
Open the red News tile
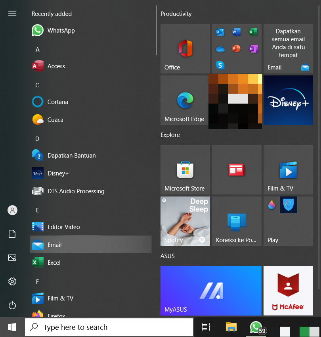(237, 169)
